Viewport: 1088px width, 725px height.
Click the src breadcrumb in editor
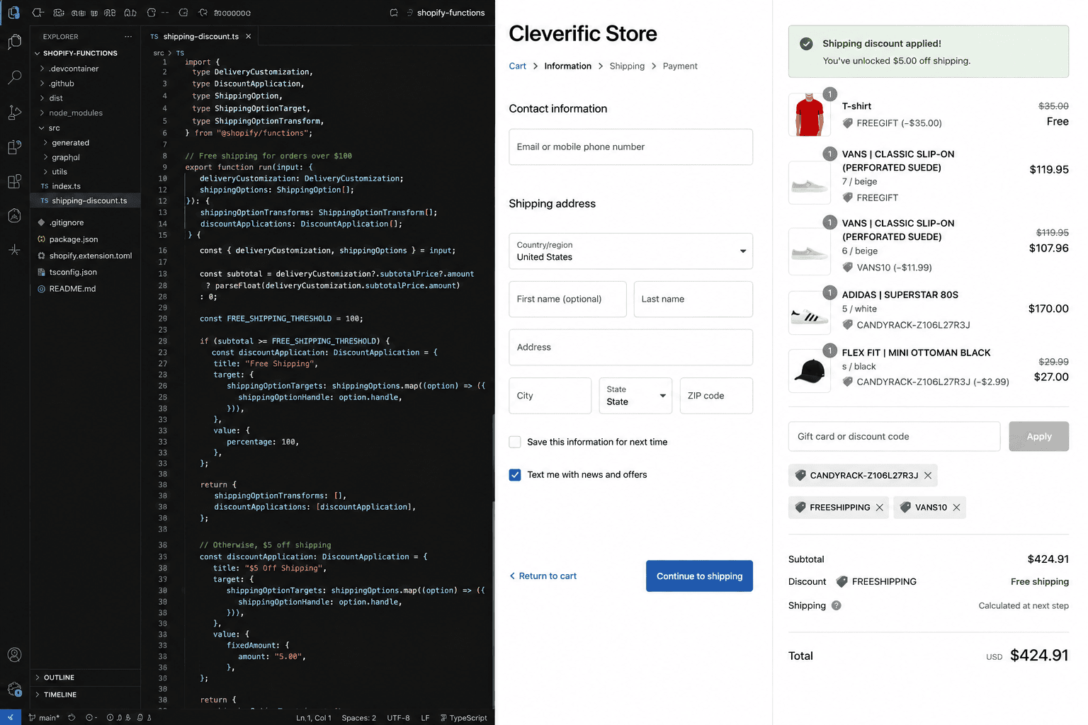pyautogui.click(x=159, y=53)
